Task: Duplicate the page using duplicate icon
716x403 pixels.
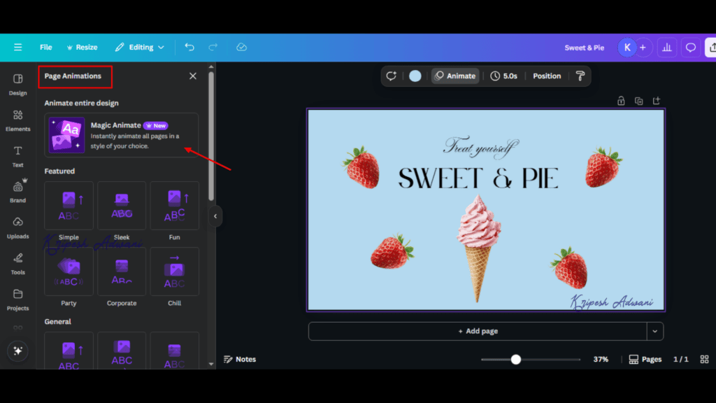Action: pos(638,100)
